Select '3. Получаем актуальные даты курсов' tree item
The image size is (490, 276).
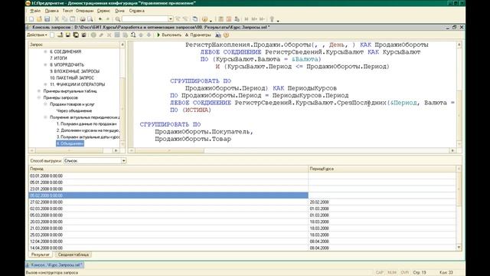88,137
